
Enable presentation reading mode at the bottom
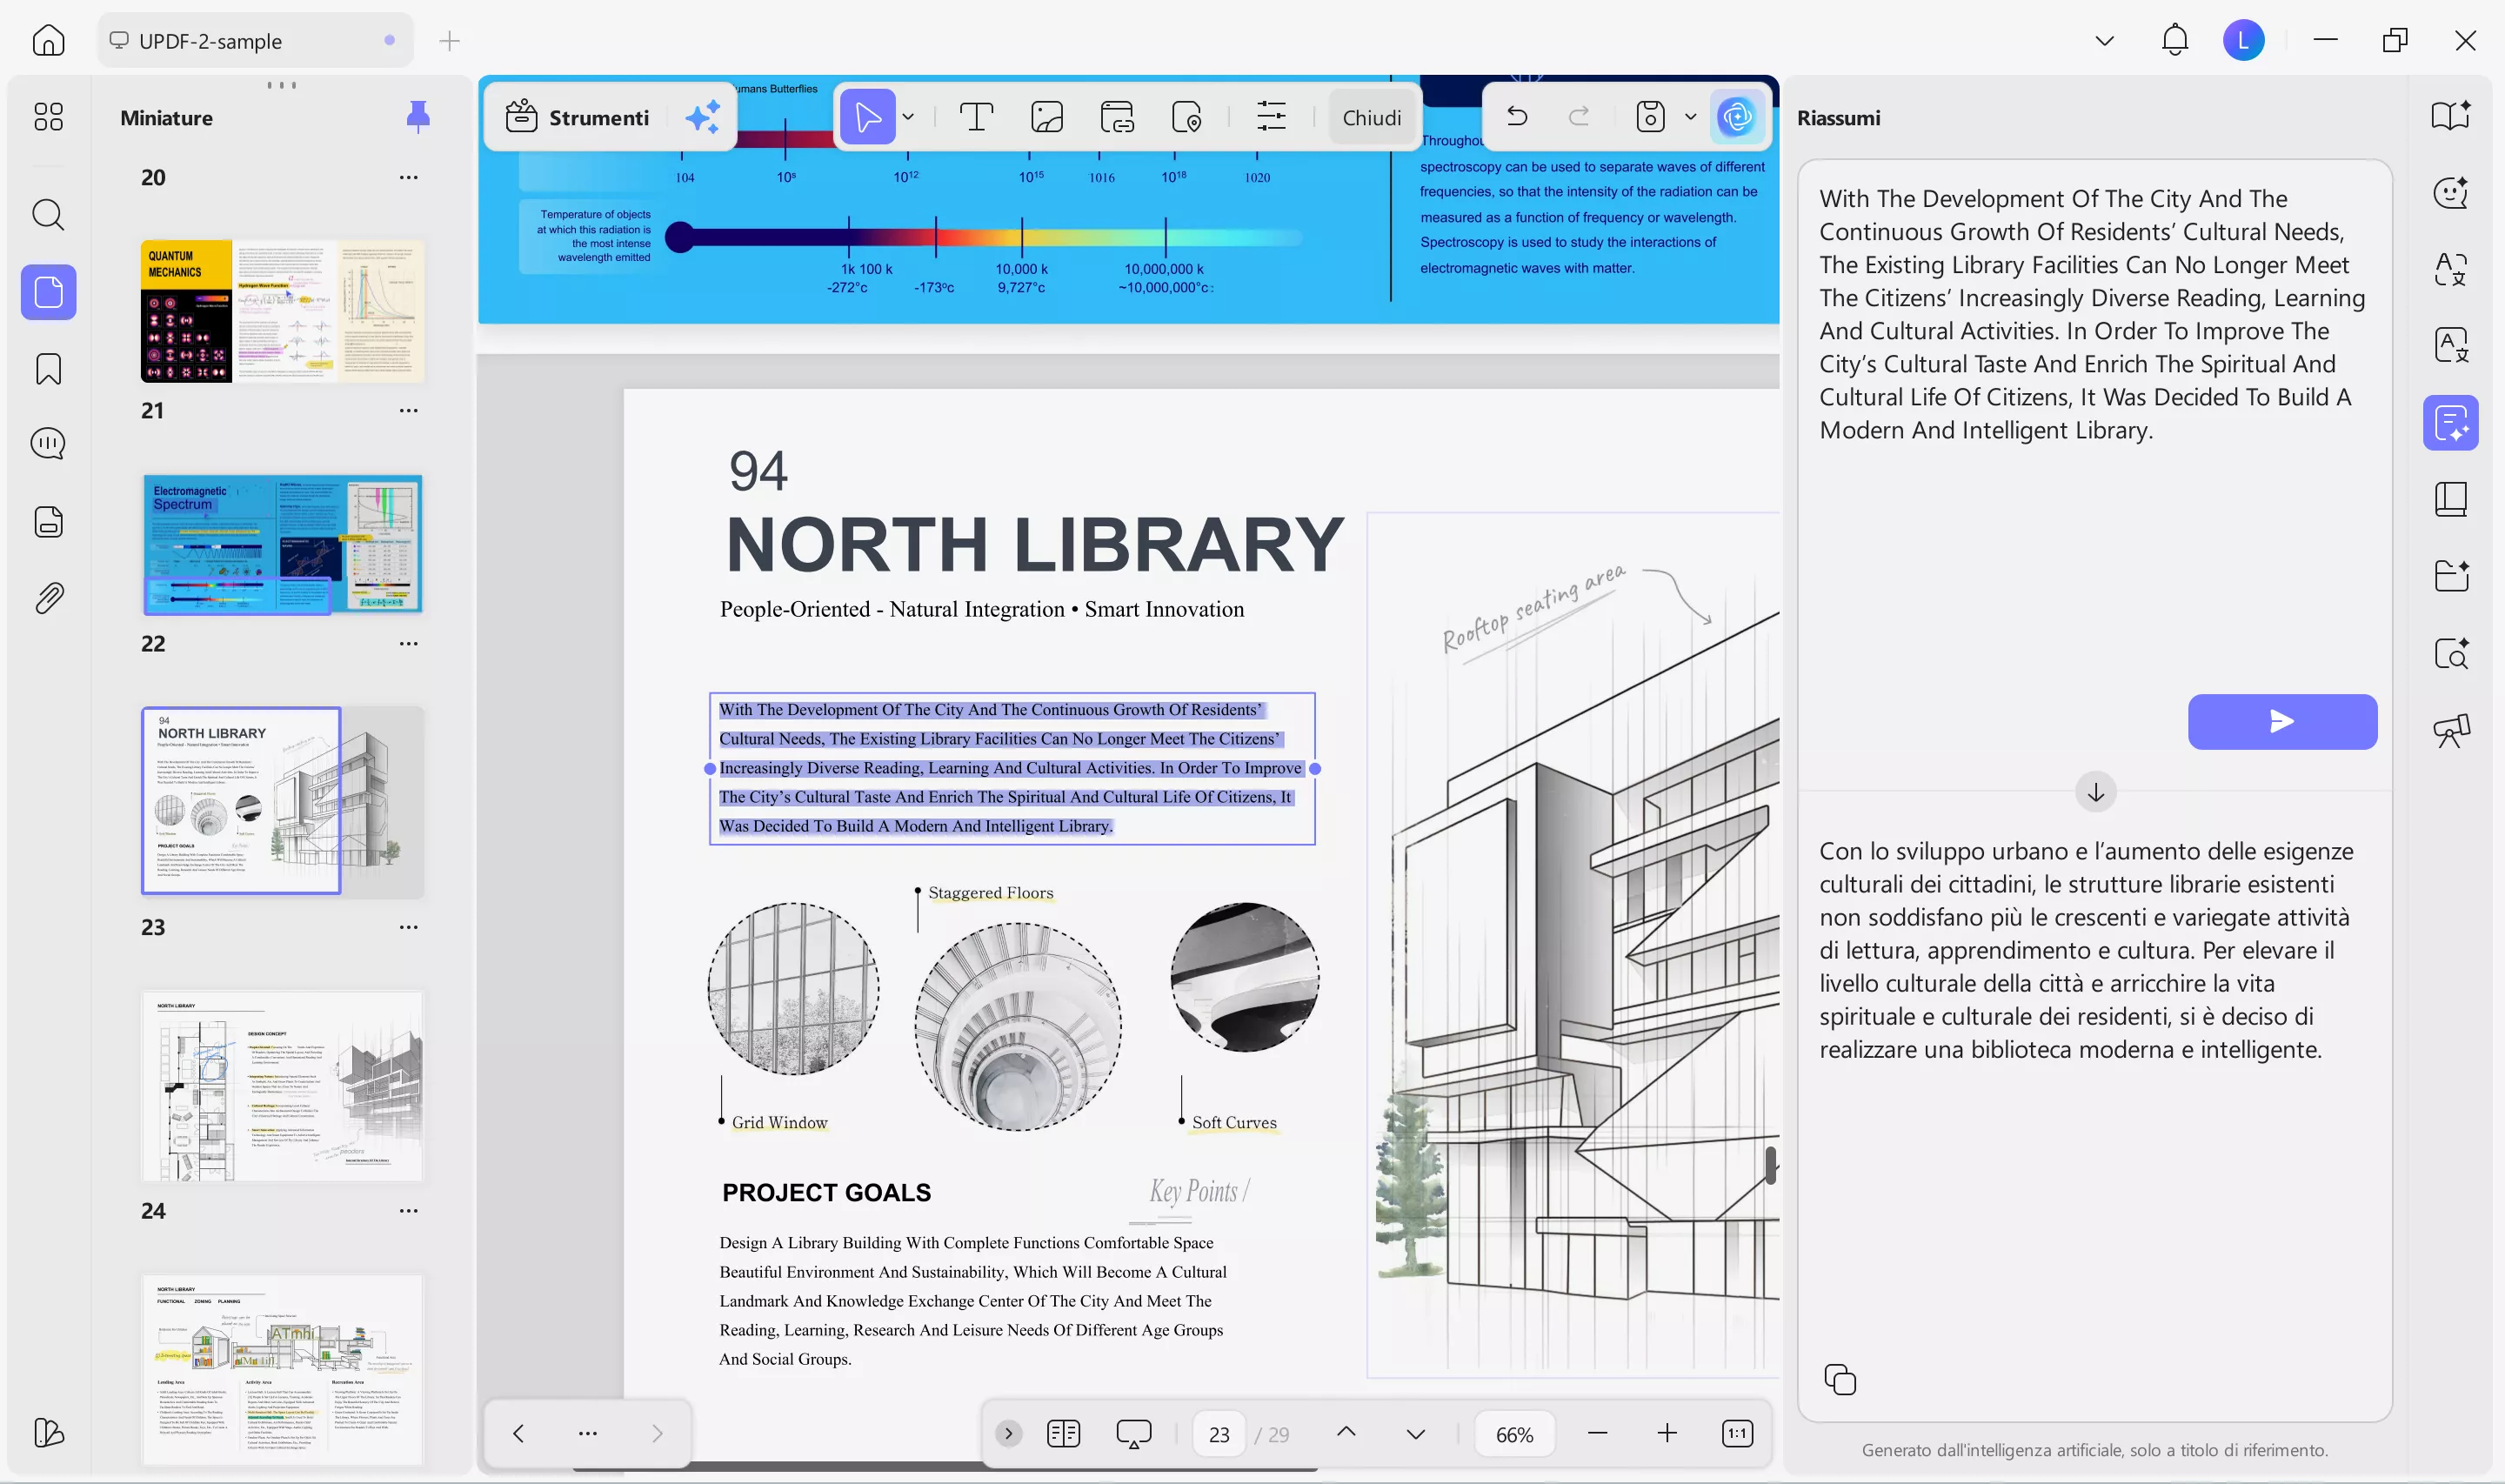click(x=1132, y=1433)
